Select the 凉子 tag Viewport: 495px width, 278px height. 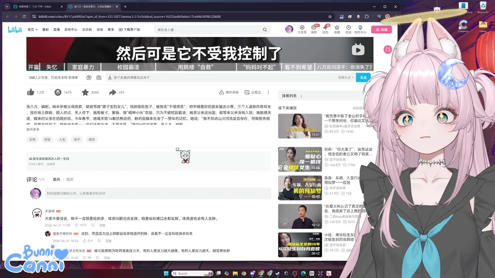tap(77, 139)
